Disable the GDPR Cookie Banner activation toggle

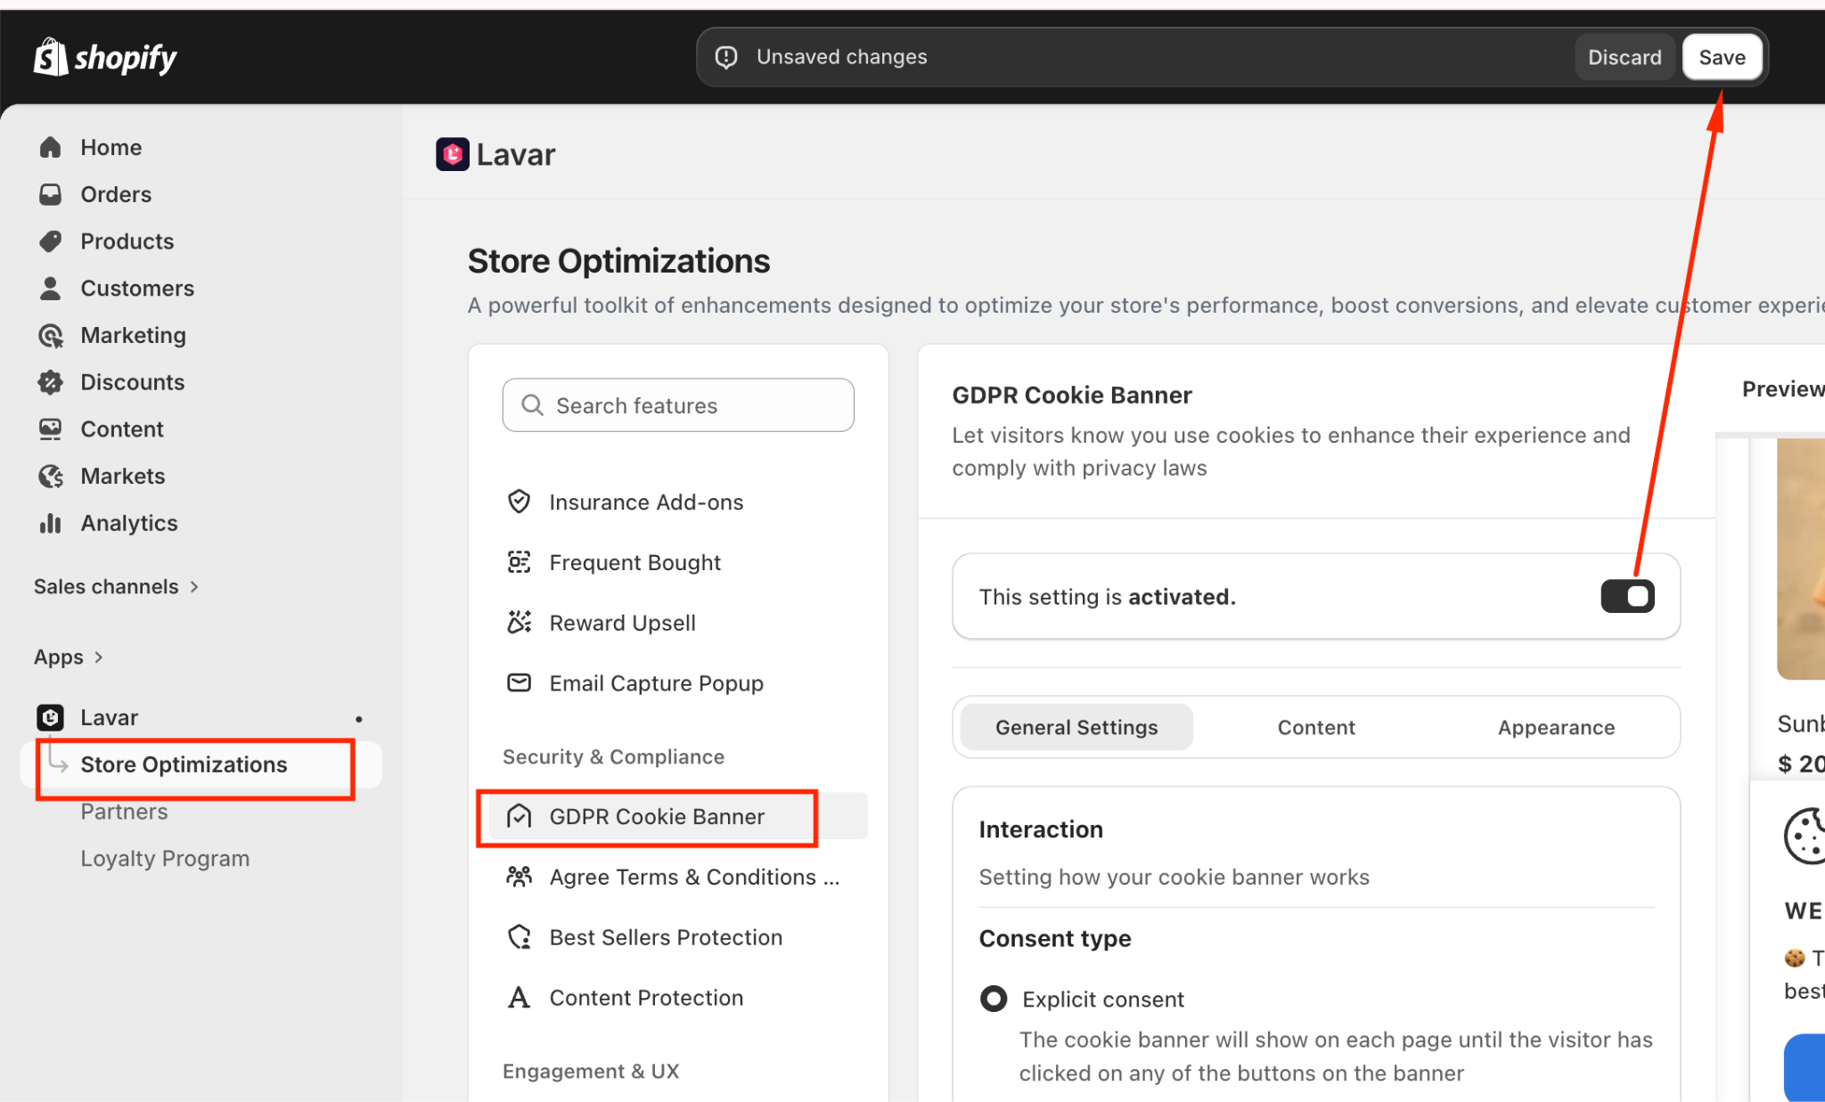(1626, 596)
